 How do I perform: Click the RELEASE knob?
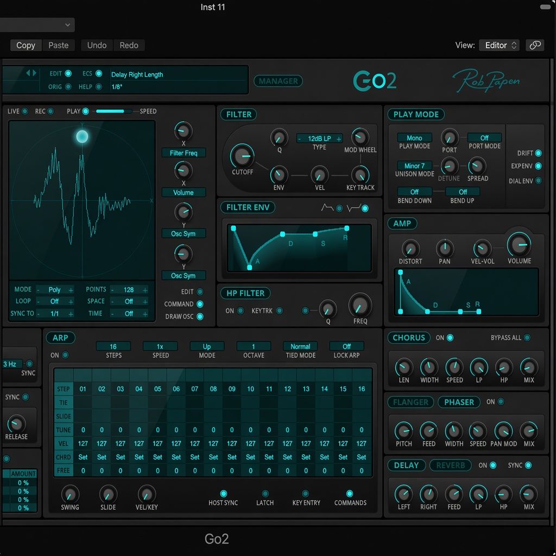[16, 424]
